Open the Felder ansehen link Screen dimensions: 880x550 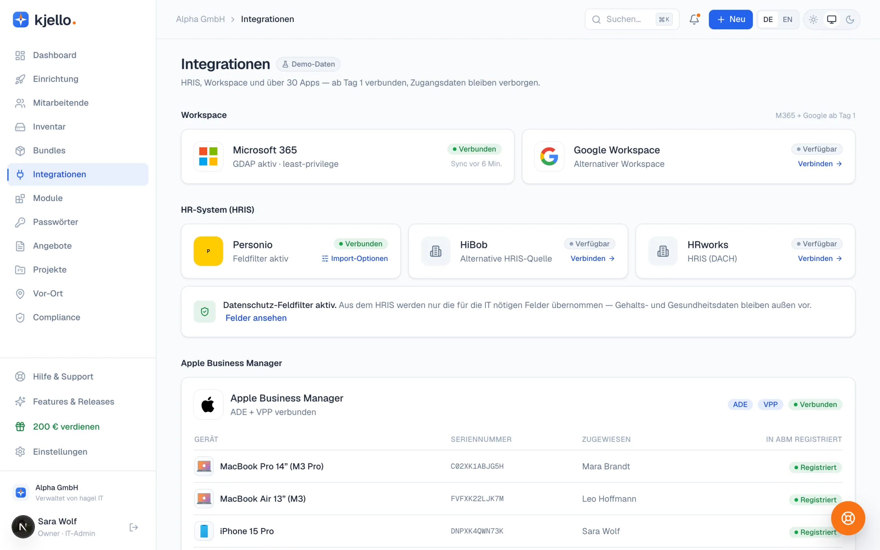[256, 318]
